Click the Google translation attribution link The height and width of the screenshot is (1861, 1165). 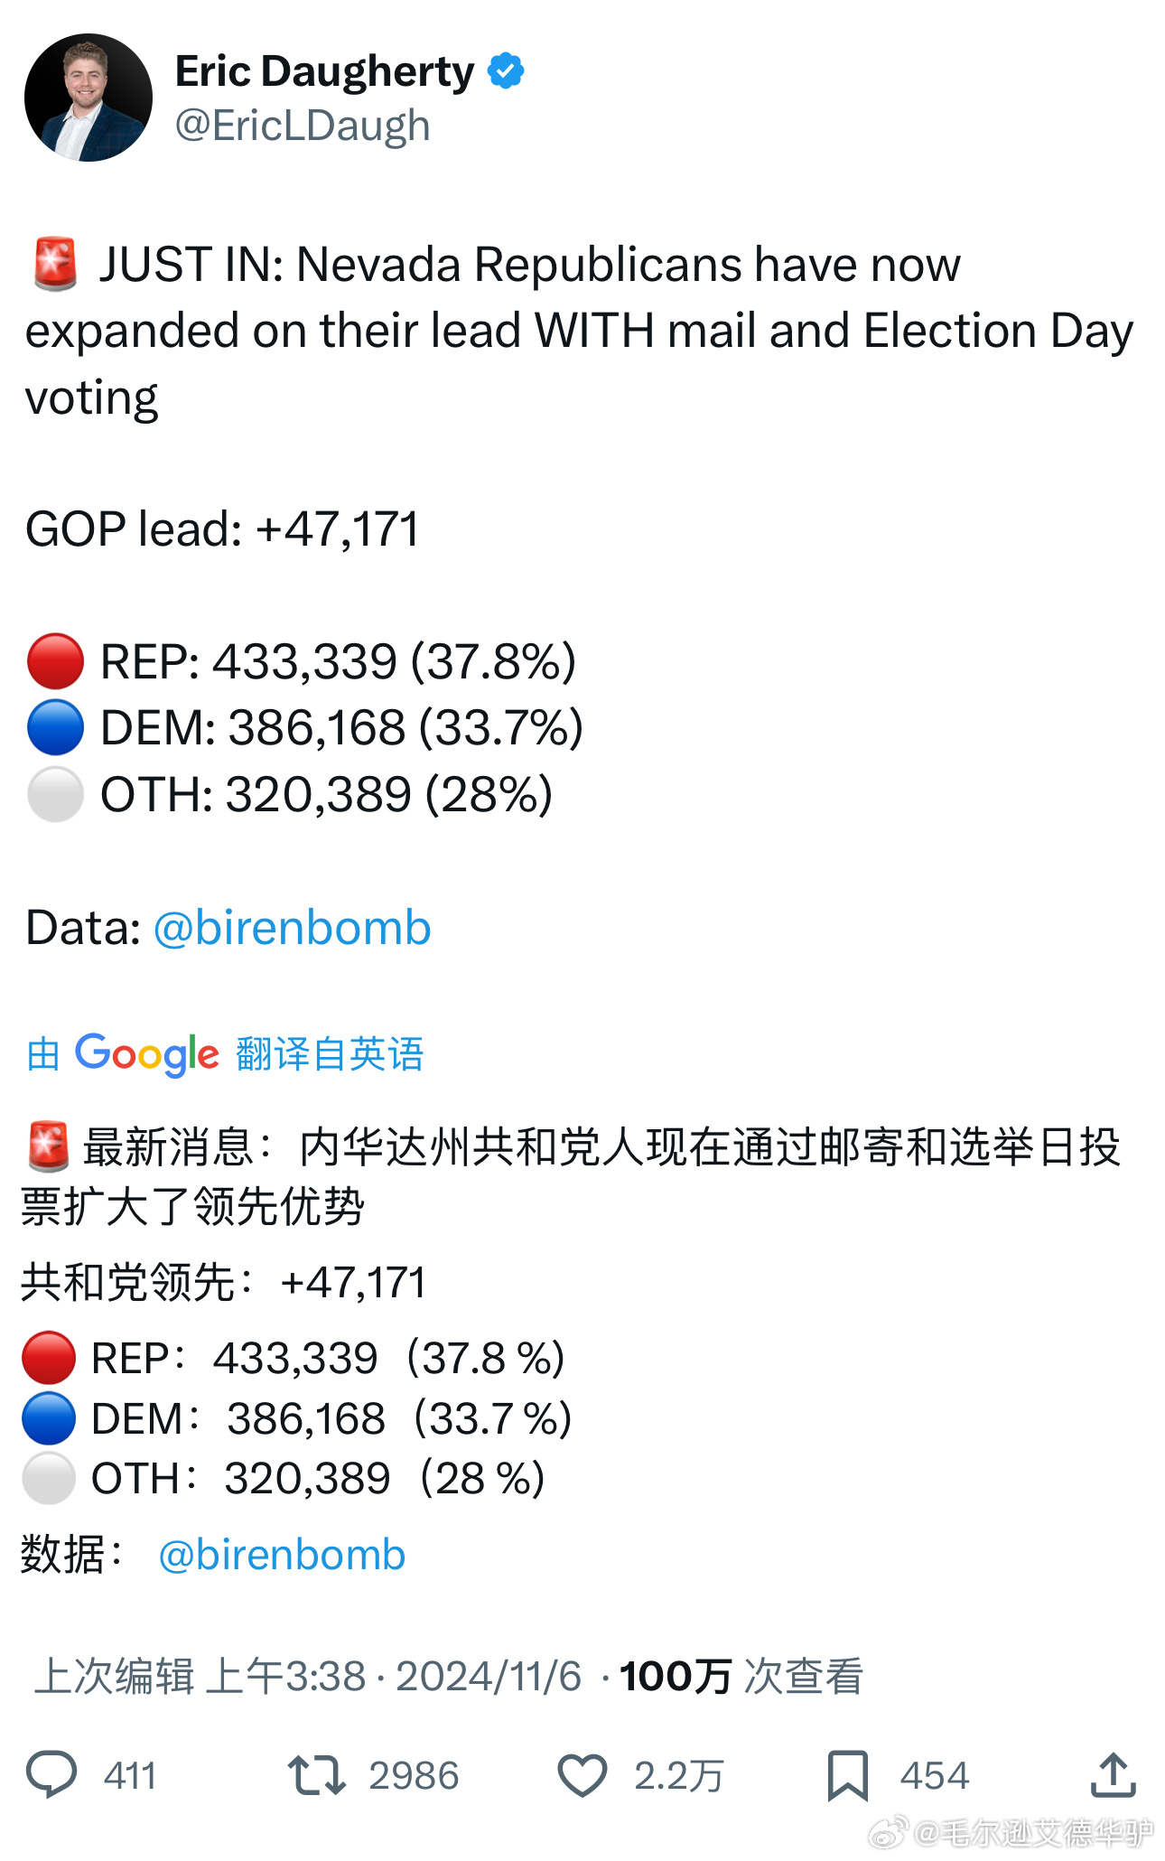pos(329,1054)
